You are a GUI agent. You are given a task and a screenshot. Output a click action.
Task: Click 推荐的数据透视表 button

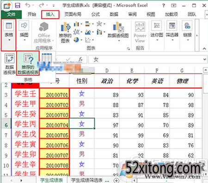pyautogui.click(x=28, y=63)
